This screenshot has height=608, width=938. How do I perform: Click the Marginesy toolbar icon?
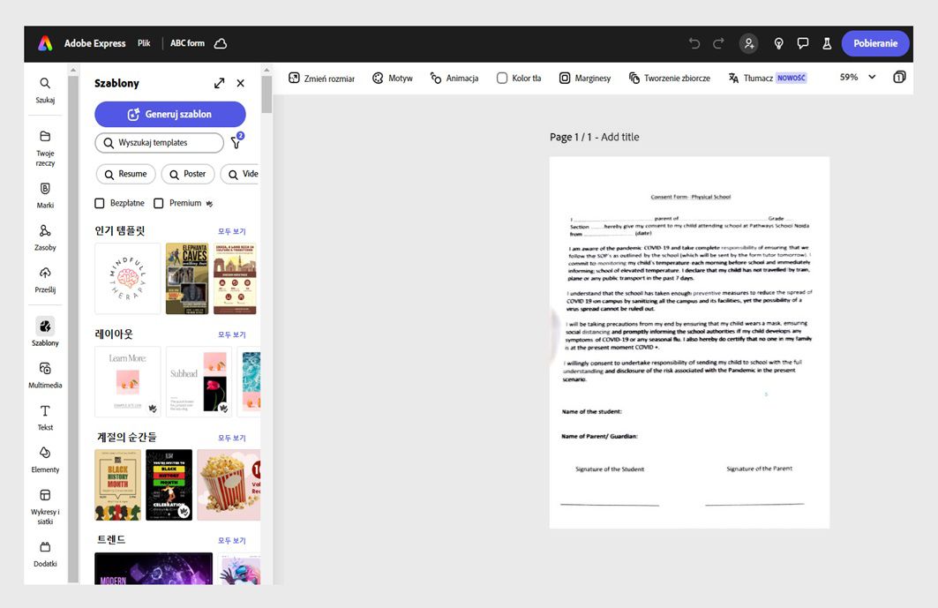(x=584, y=78)
